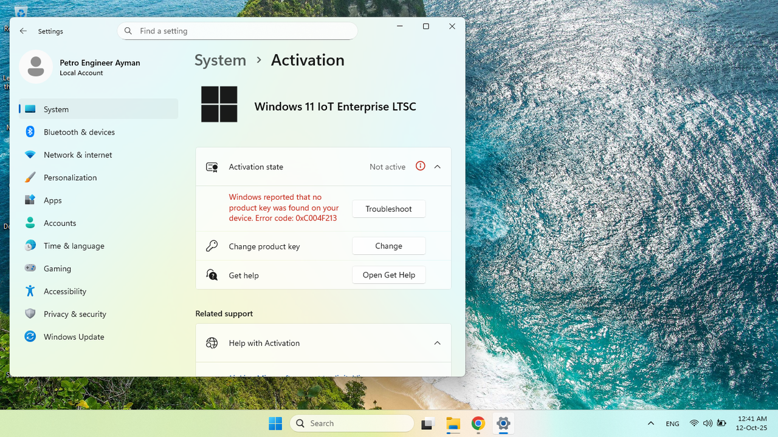Click the Not active status text
Viewport: 778px width, 437px height.
[387, 167]
